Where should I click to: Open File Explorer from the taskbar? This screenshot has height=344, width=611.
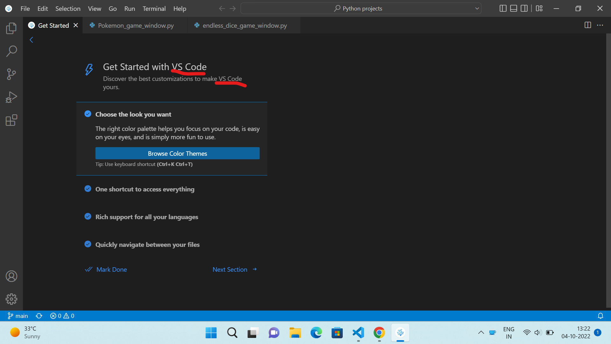tap(295, 333)
